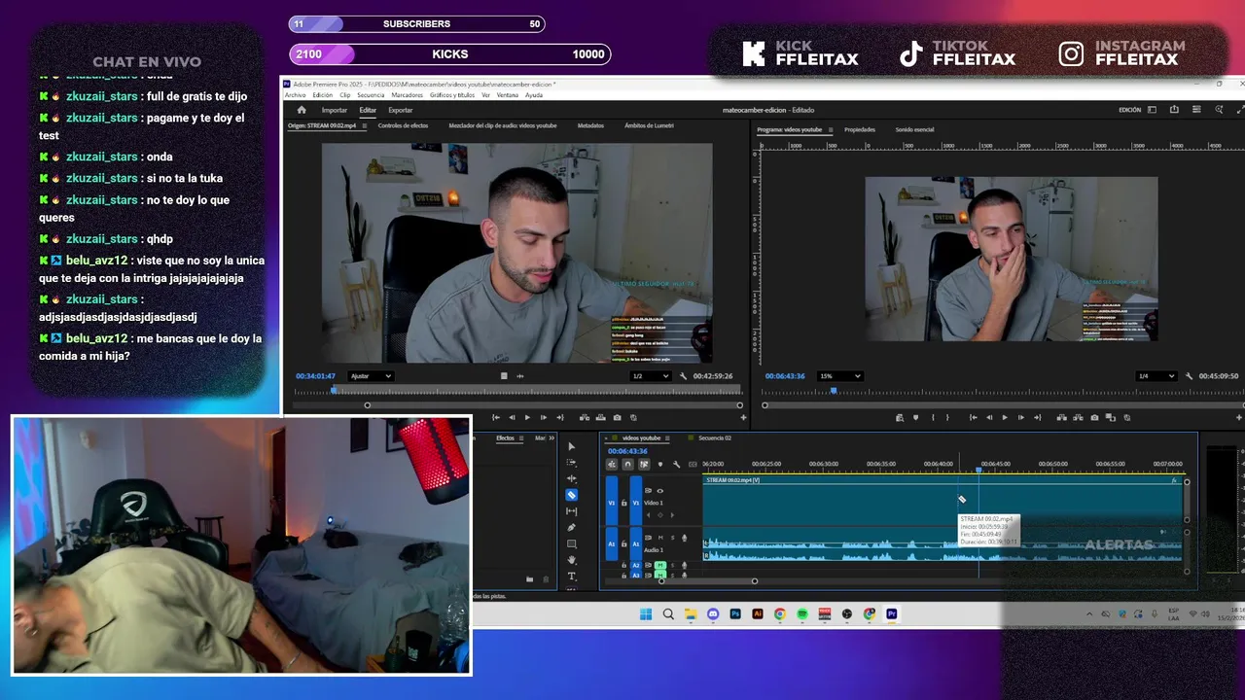The image size is (1245, 700).
Task: Select the Type tool
Action: click(571, 577)
